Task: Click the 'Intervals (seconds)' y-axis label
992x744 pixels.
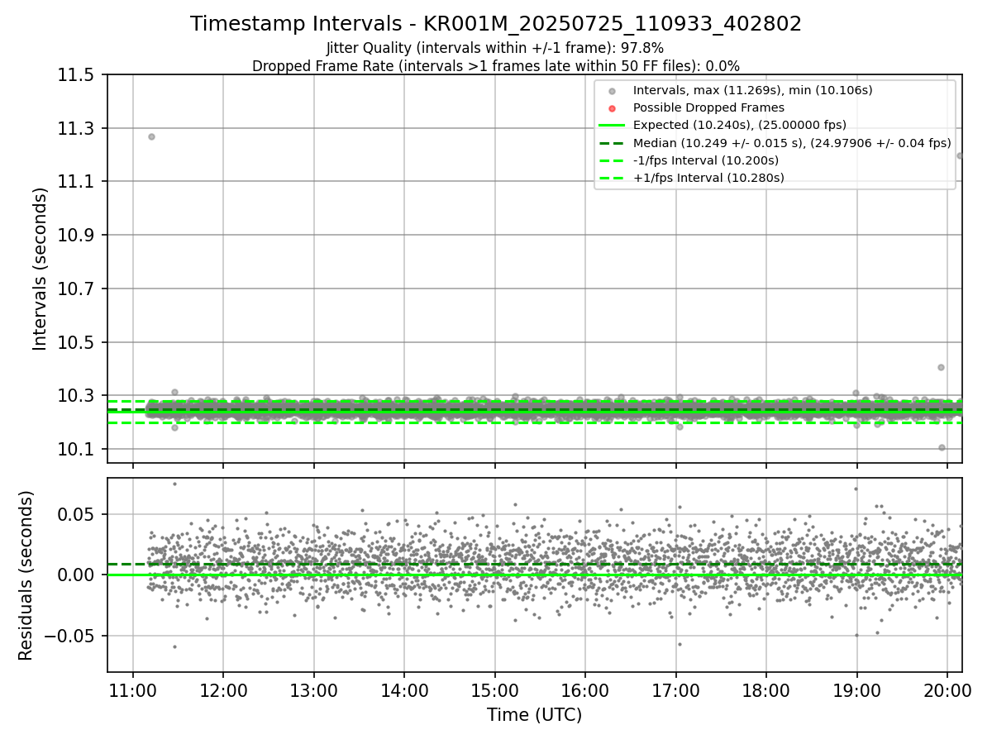Action: 41,269
